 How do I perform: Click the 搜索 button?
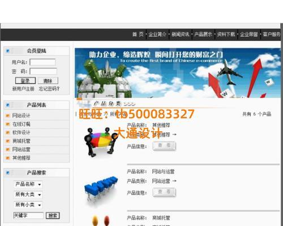point(53,216)
